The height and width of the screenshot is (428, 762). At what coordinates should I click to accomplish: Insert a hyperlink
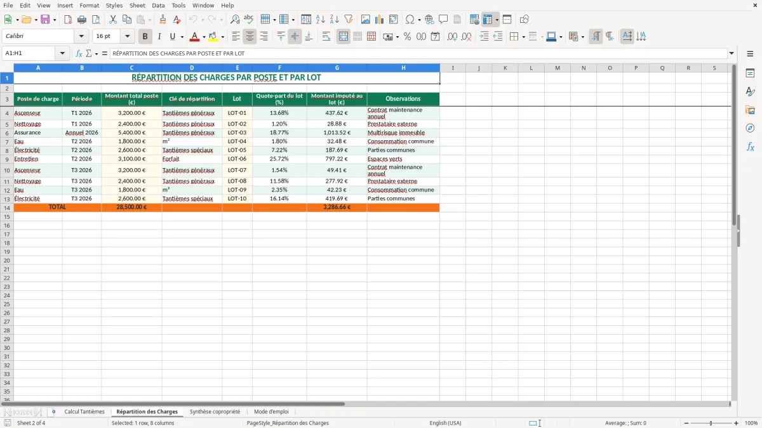click(429, 20)
